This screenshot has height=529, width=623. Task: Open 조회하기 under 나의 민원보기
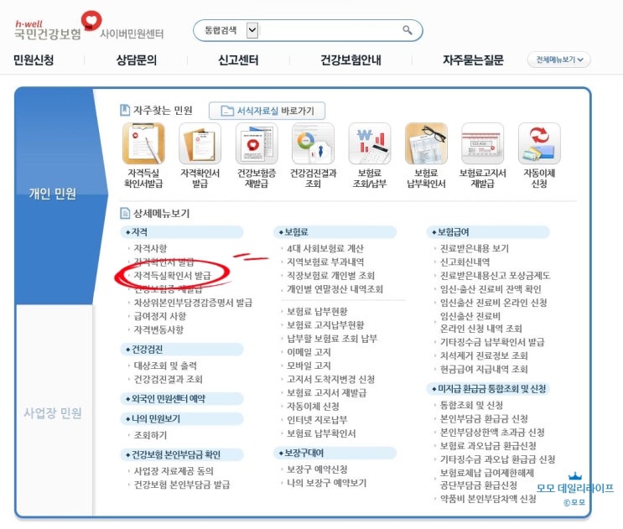tap(150, 435)
